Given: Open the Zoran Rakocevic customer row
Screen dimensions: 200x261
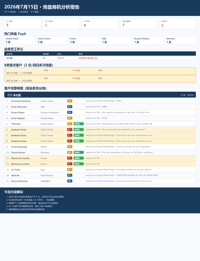Looking at the screenshot, I should (x=100, y=107).
